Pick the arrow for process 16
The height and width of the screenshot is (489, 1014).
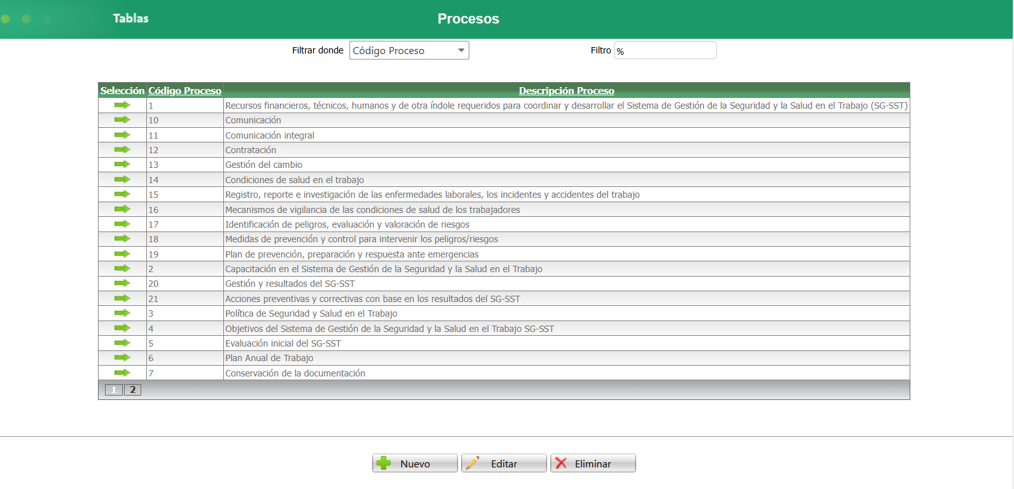tap(122, 209)
